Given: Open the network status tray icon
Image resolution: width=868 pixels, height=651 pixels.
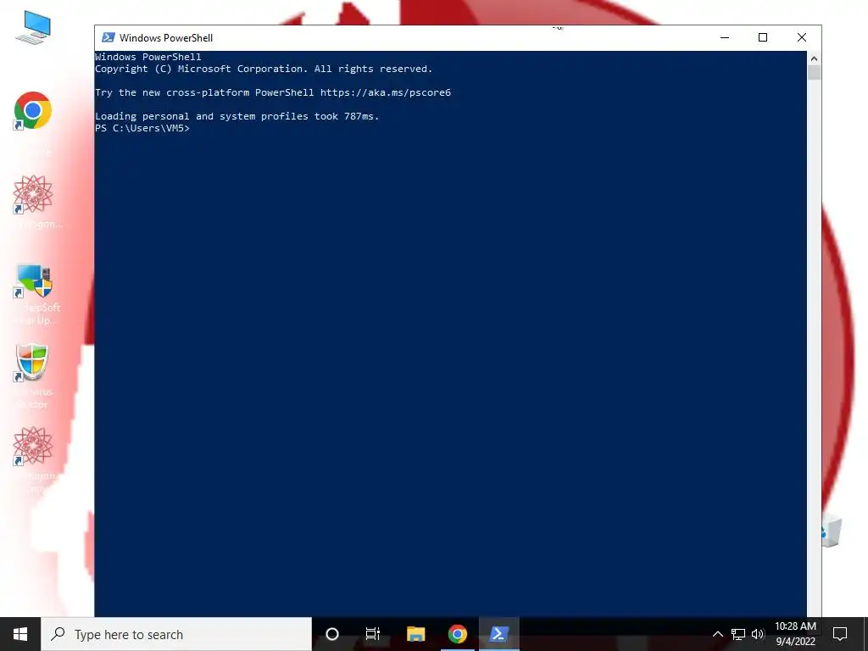Looking at the screenshot, I should pyautogui.click(x=738, y=634).
